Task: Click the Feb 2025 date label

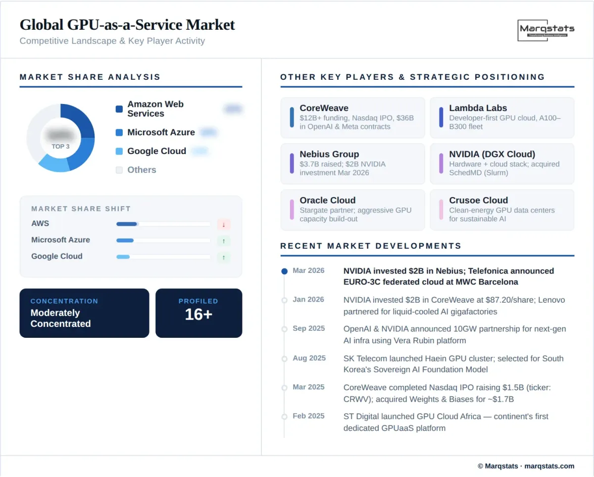Action: (308, 416)
